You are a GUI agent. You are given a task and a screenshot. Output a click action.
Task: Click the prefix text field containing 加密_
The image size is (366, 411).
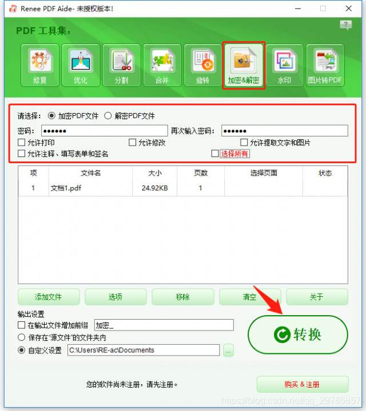164,325
